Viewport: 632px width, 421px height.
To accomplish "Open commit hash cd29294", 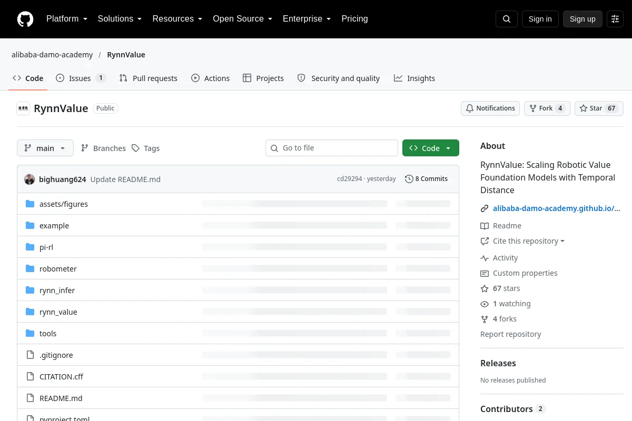I will pos(350,179).
